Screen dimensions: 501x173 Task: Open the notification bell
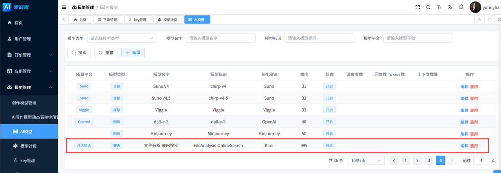[461, 7]
